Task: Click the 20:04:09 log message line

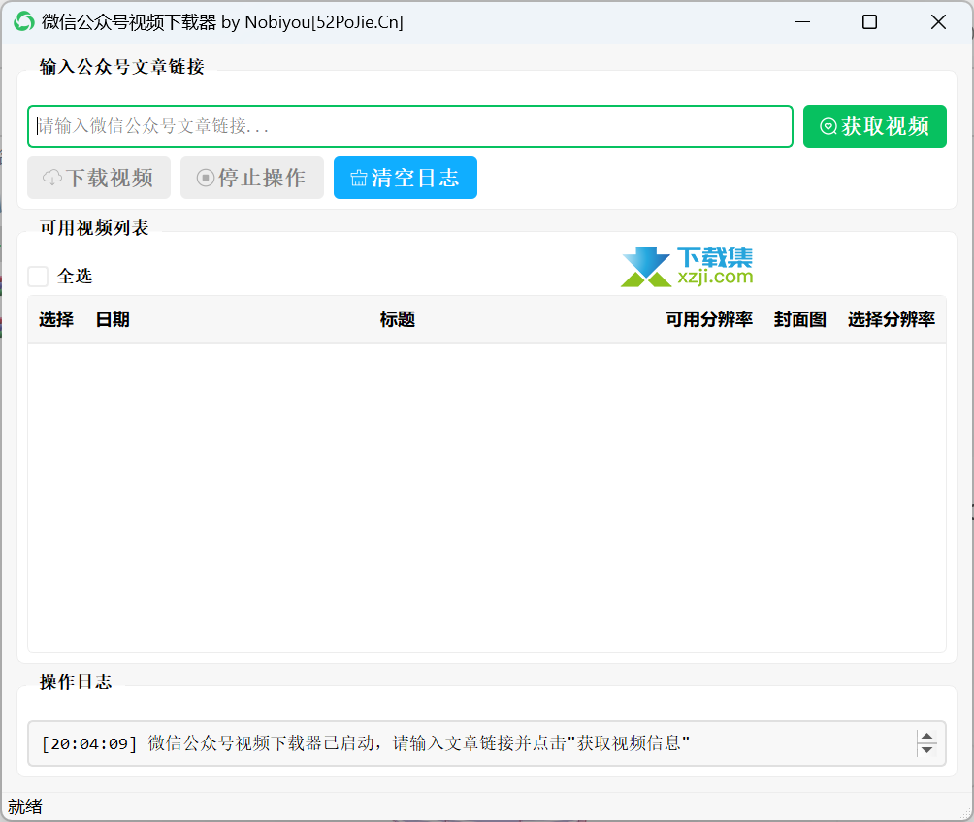Action: click(x=365, y=743)
